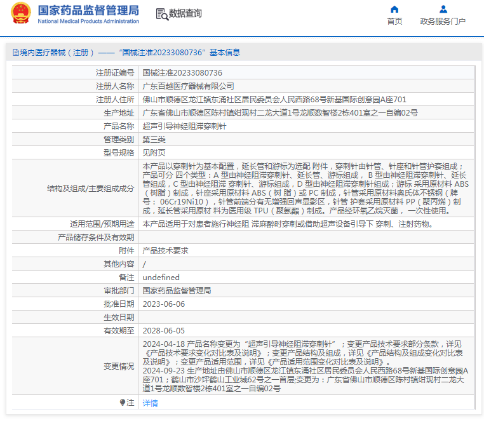Screen dimensions: 484x423
Task: Click the 变更情况 label
Action: pyautogui.click(x=119, y=366)
